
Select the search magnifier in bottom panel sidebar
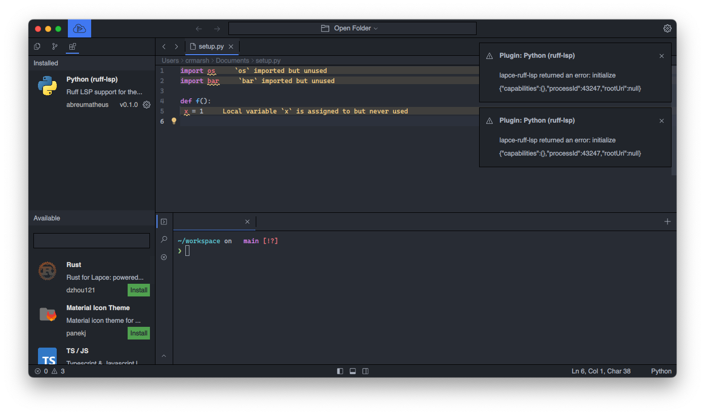[x=164, y=239]
